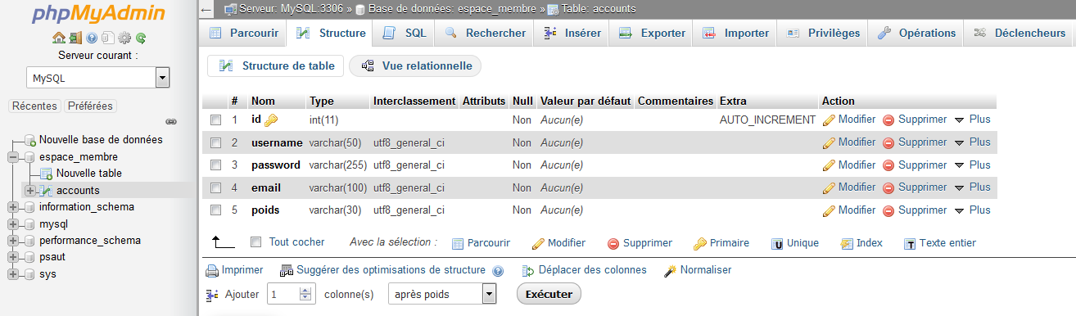Click Texte entier fulltext action
Screen dimensions: 1076x316
click(x=940, y=243)
